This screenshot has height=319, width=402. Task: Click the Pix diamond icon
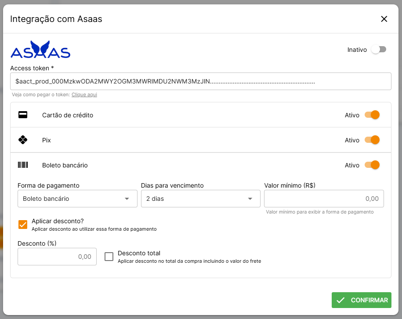[x=23, y=140]
